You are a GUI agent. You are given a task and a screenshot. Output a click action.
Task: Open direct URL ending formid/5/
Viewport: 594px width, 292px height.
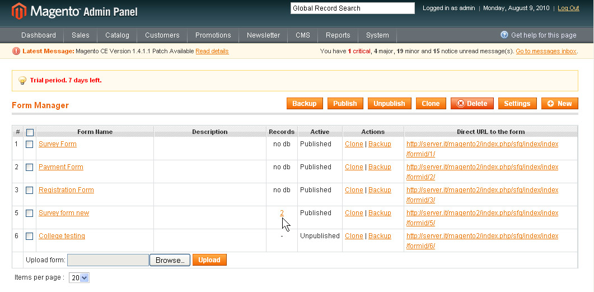[482, 217]
